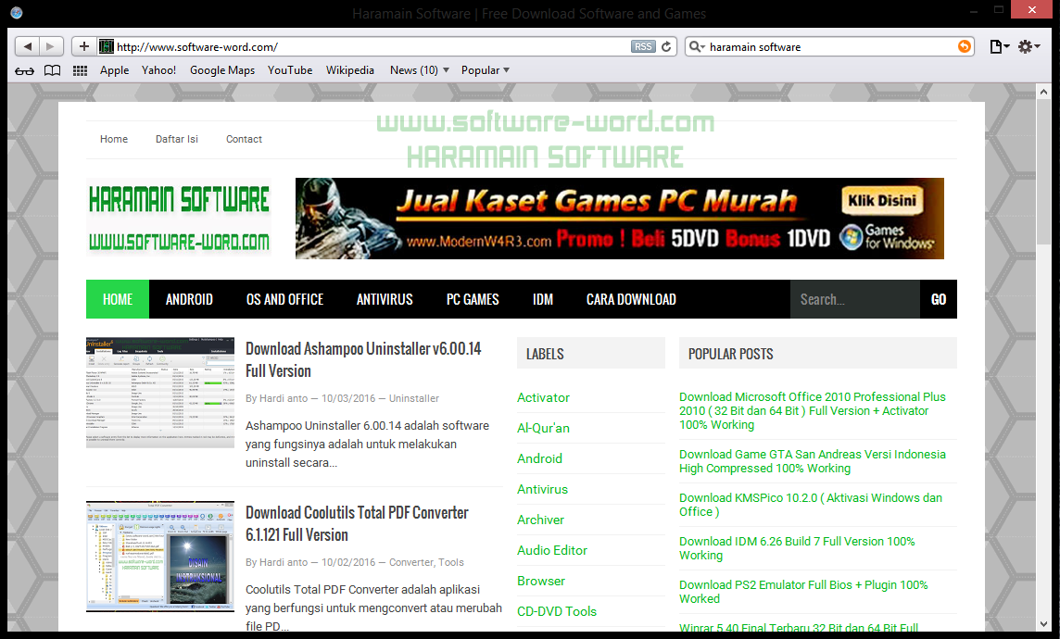The image size is (1060, 639).
Task: Open the Browser label
Action: [541, 581]
